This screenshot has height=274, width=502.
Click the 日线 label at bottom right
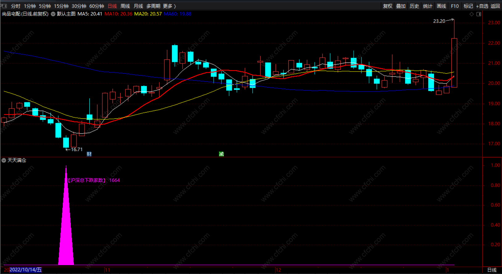pos(492,270)
